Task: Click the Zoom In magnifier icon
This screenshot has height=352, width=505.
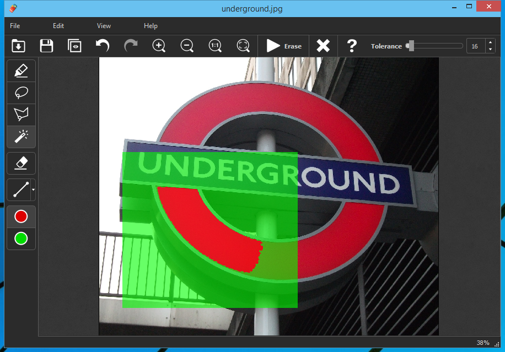Action: click(x=159, y=46)
